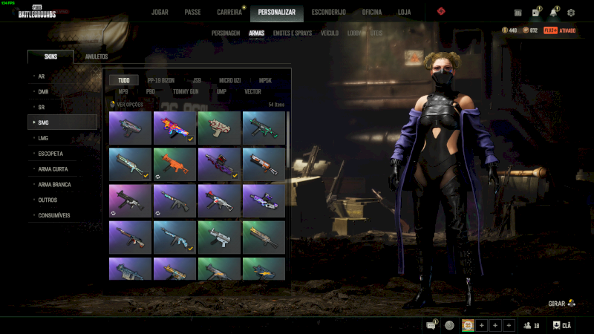Select the AR weapon category
Image resolution: width=594 pixels, height=334 pixels.
pyautogui.click(x=62, y=76)
